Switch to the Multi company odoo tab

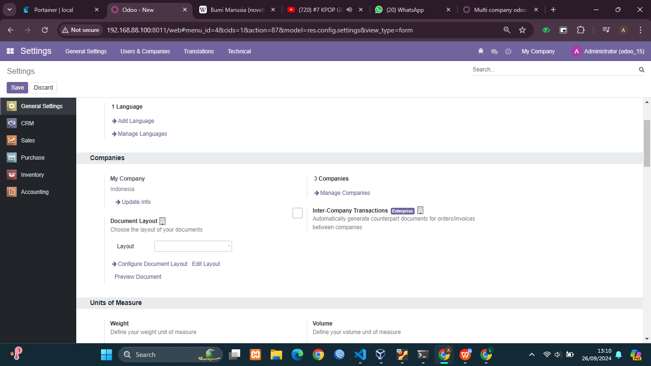tap(500, 10)
